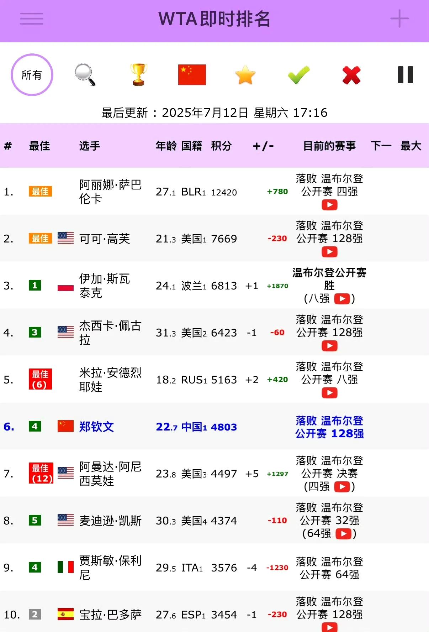This screenshot has width=429, height=632.
Task: Open highlighted player 郑钦文
Action: click(x=96, y=427)
